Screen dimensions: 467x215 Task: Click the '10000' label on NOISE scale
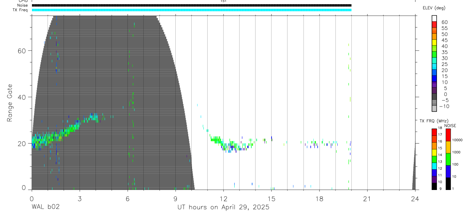click(x=457, y=140)
